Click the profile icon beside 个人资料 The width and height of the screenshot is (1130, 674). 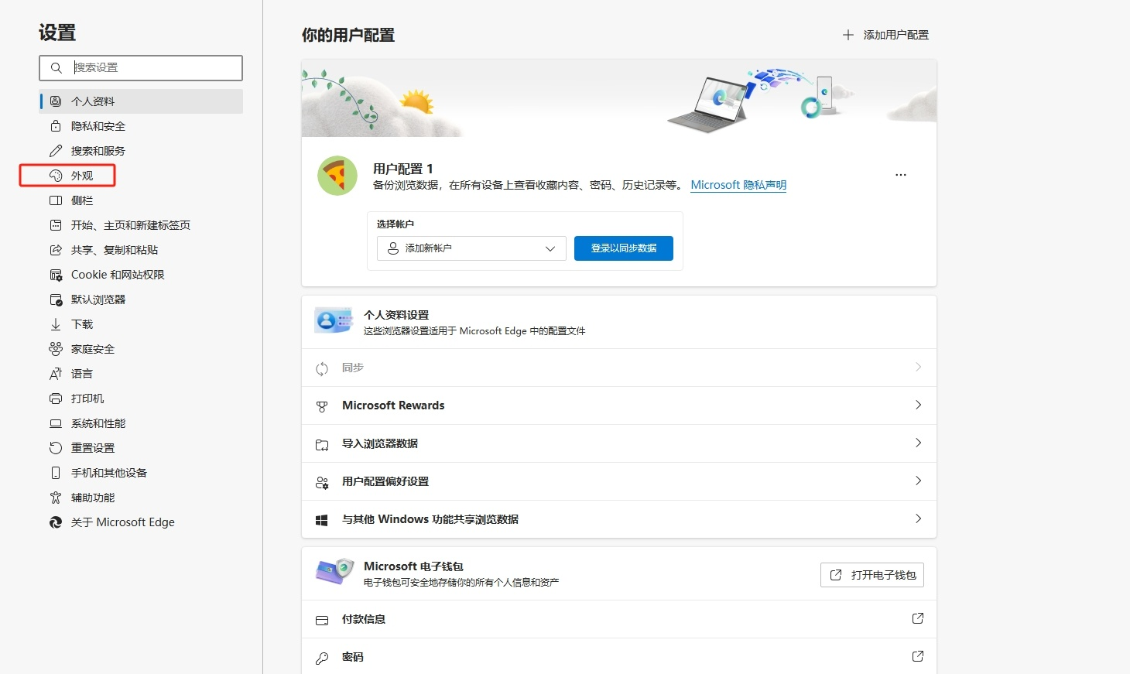pos(56,101)
